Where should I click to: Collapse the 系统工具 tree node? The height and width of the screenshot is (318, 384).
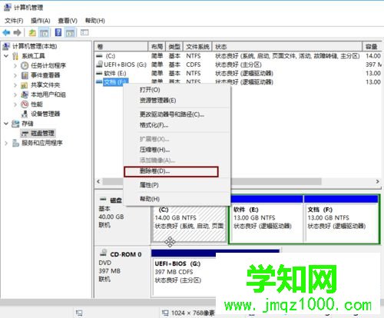(6, 56)
